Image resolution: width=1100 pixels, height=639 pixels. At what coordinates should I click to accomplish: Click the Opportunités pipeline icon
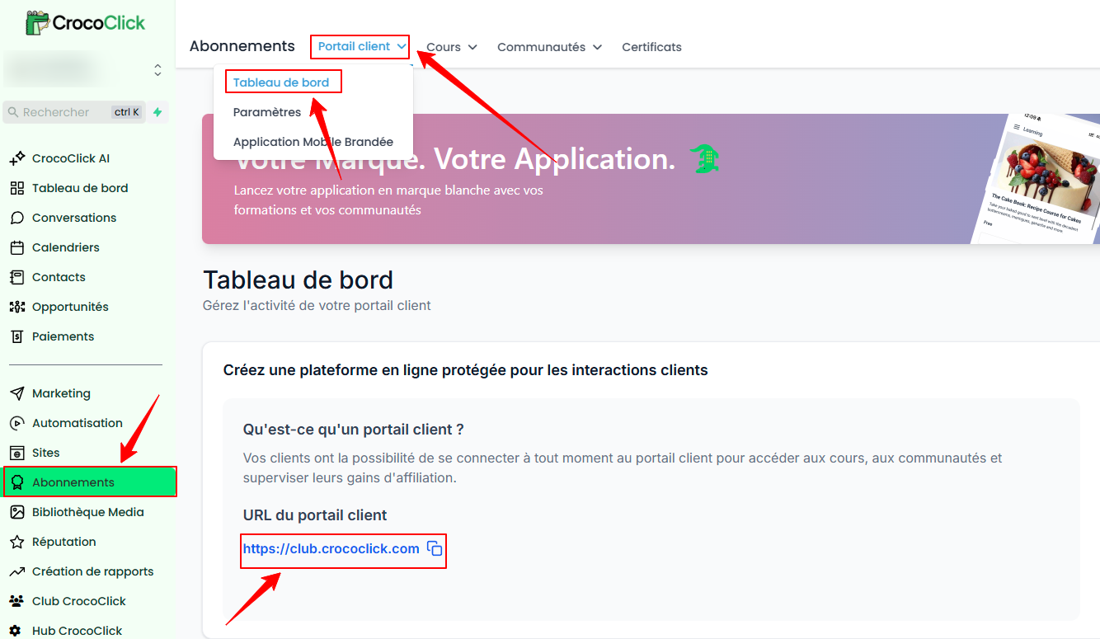pyautogui.click(x=16, y=307)
